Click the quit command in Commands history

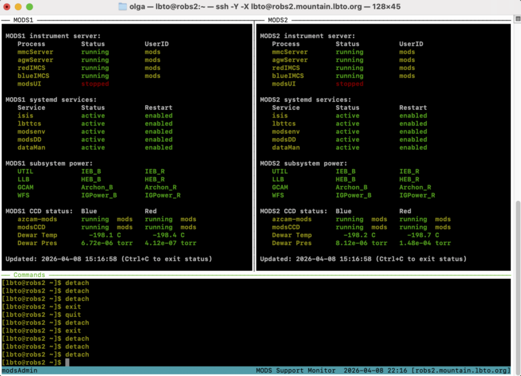click(73, 315)
